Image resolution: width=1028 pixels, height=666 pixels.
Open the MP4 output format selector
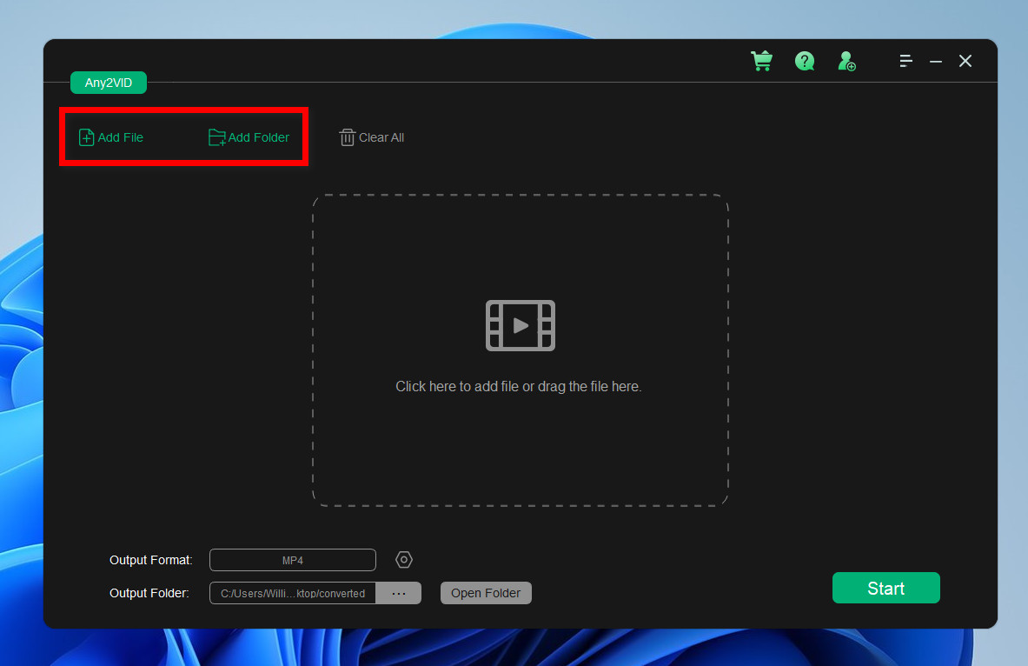[x=292, y=559]
